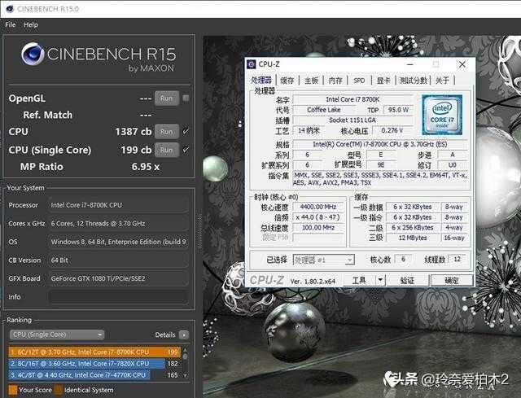Expand the 工具 button dropdown arrow
The width and height of the screenshot is (521, 398).
(380, 280)
